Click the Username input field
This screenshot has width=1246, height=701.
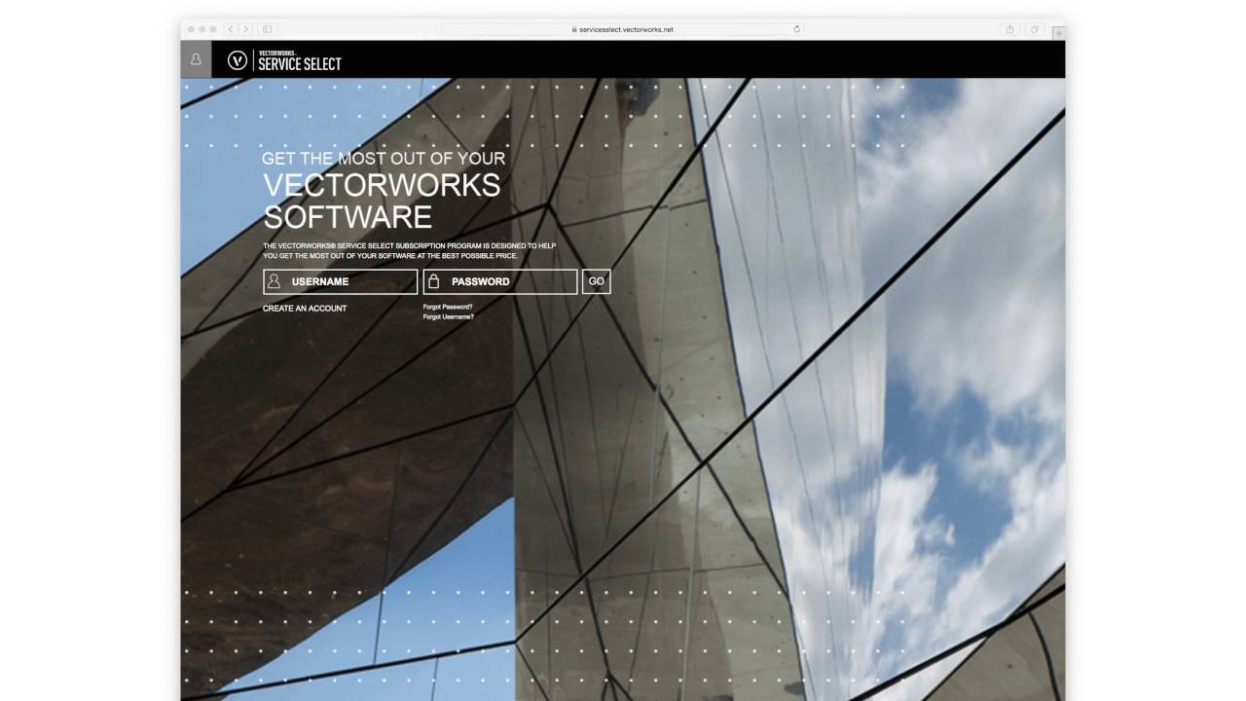coord(340,281)
